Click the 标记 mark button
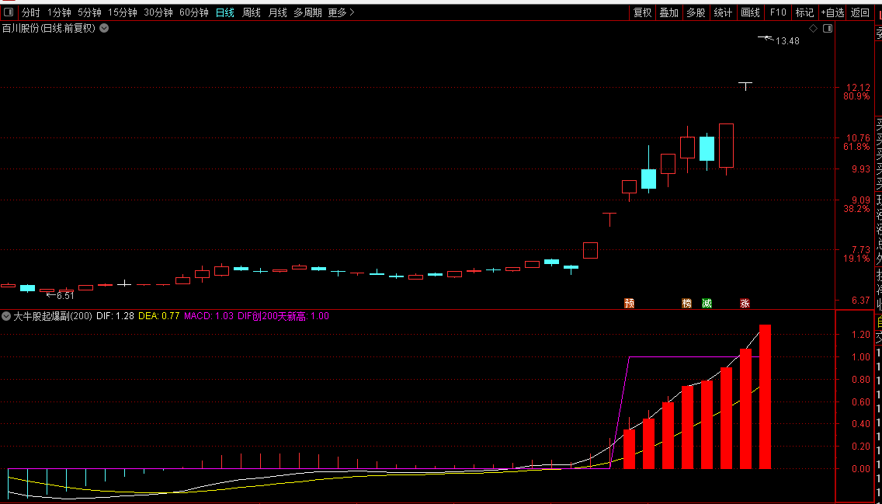Screen dimensions: 882x504 805,12
